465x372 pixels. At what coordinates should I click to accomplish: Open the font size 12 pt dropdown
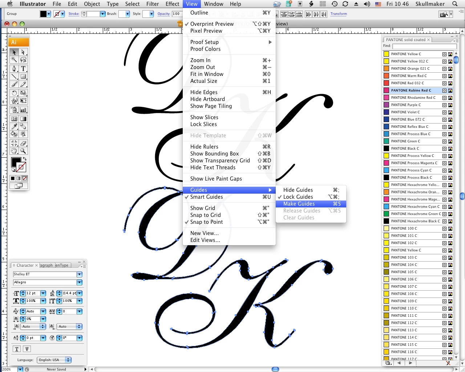pos(43,293)
